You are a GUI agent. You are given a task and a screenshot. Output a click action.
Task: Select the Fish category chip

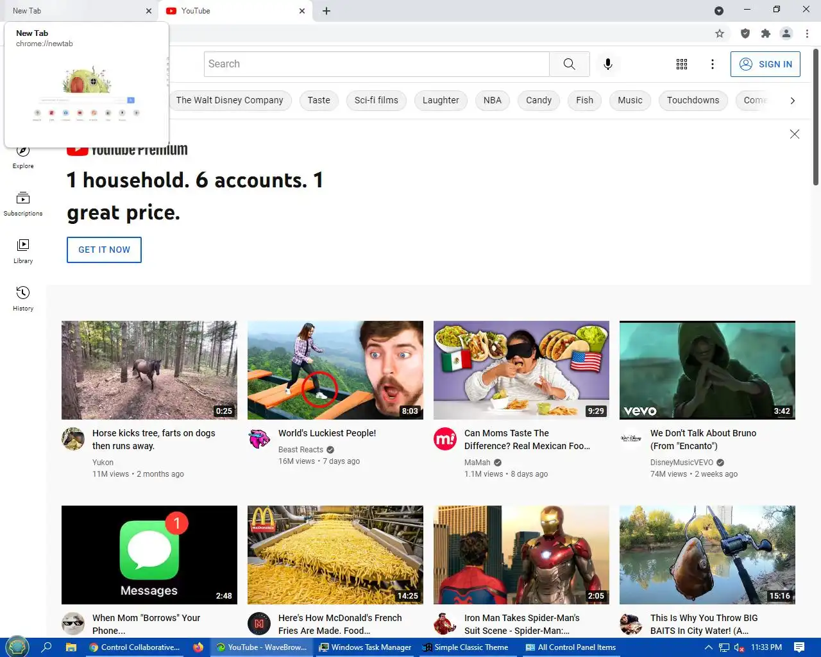tap(584, 101)
